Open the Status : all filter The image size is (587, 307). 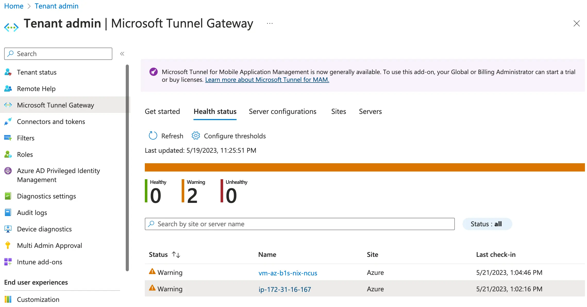tap(487, 224)
